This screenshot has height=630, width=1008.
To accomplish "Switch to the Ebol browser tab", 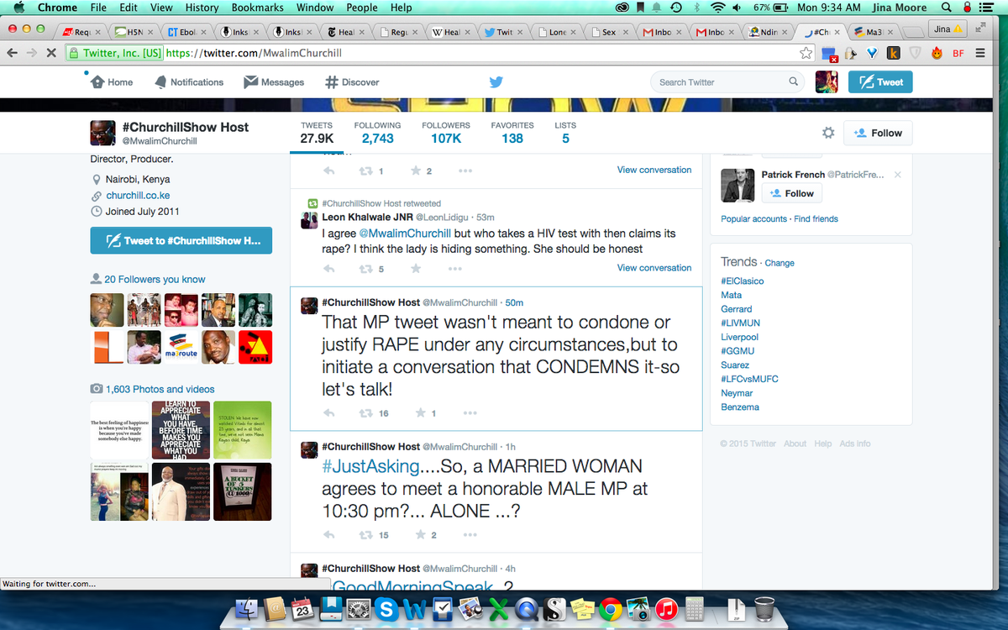I will (187, 32).
